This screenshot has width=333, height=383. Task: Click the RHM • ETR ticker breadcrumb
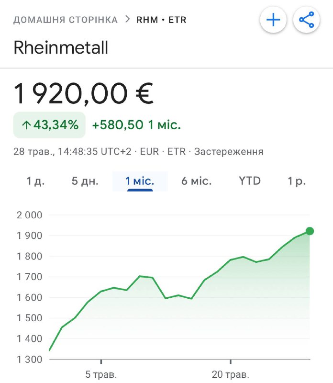(x=161, y=20)
